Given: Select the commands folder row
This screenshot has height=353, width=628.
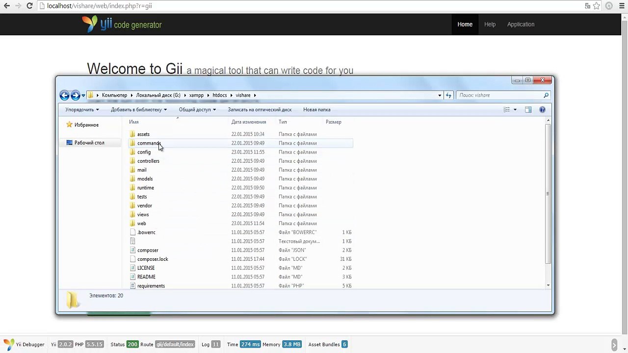Looking at the screenshot, I should pyautogui.click(x=240, y=143).
